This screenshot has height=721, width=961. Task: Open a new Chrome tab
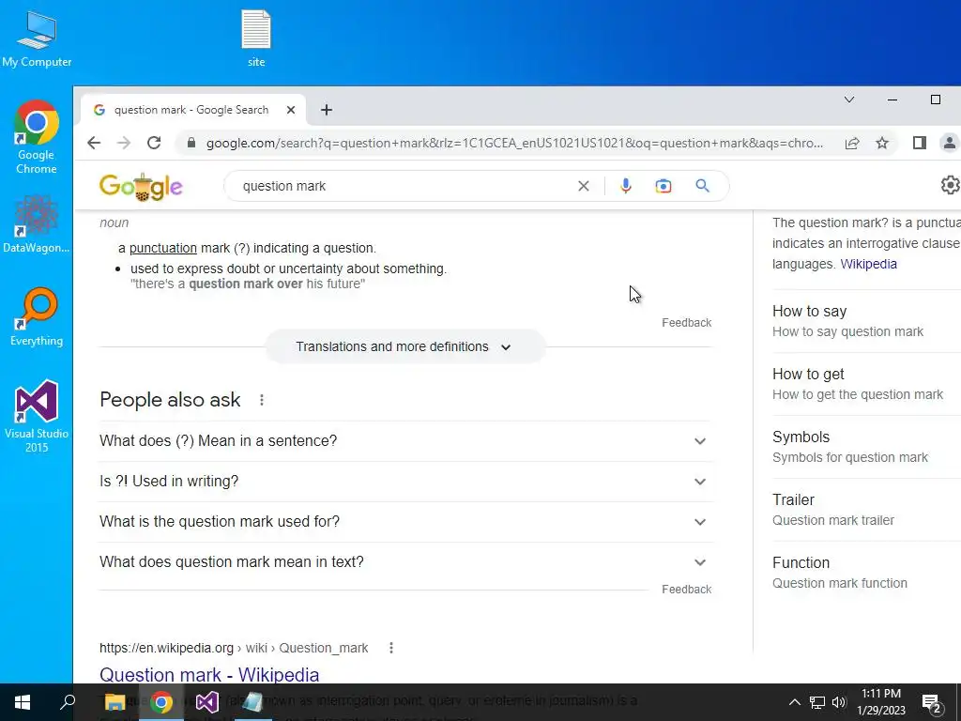pyautogui.click(x=327, y=110)
